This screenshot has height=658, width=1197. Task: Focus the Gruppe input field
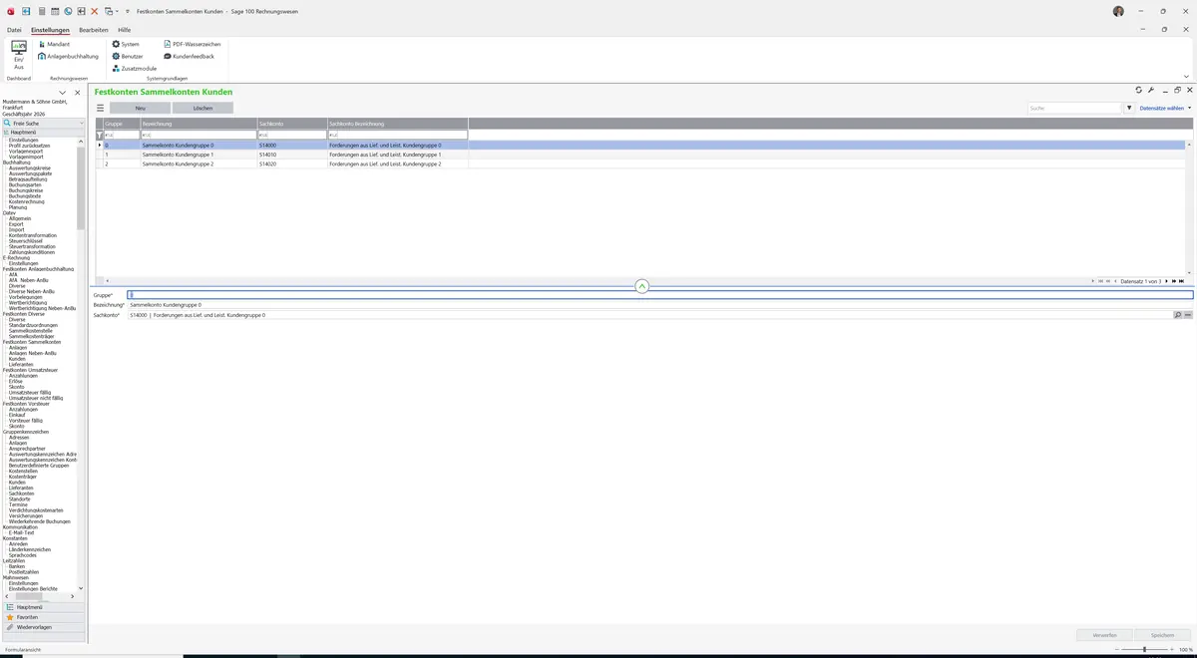click(659, 295)
